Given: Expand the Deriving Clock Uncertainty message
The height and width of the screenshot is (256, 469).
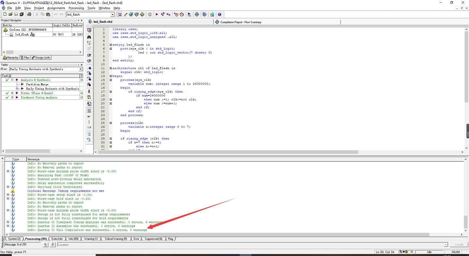Looking at the screenshot, I should (8, 187).
